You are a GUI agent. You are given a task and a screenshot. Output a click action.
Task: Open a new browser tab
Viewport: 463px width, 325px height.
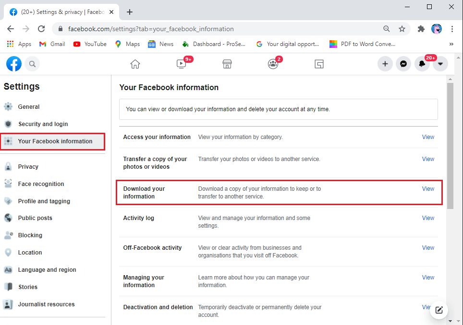pyautogui.click(x=129, y=12)
